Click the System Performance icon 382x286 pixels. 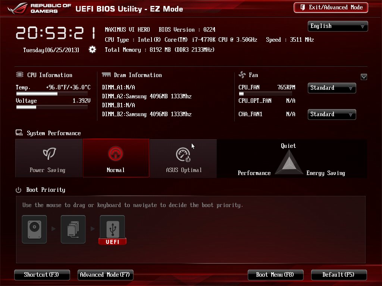click(x=19, y=133)
